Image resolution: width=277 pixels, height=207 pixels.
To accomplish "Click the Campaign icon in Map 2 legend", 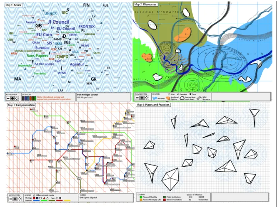I will coord(178,94).
